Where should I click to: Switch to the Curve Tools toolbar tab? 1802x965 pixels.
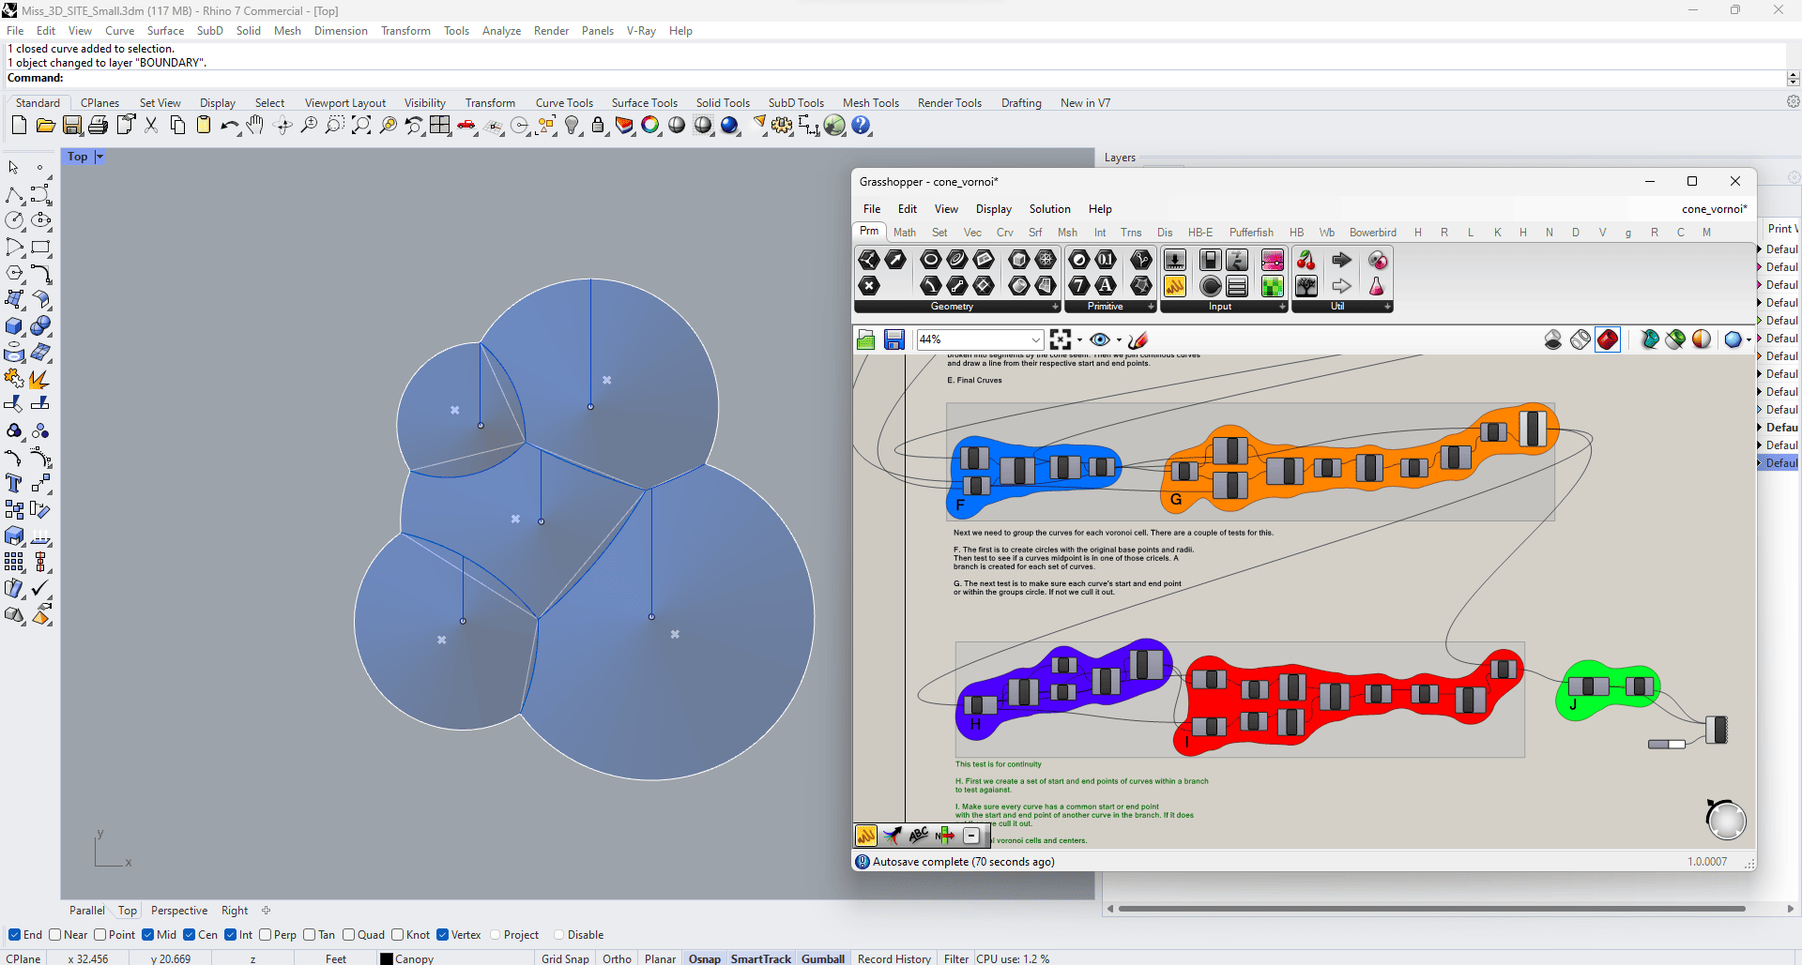564,103
